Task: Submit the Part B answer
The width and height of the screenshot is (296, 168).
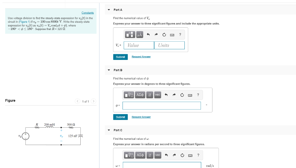Action: pos(121,117)
